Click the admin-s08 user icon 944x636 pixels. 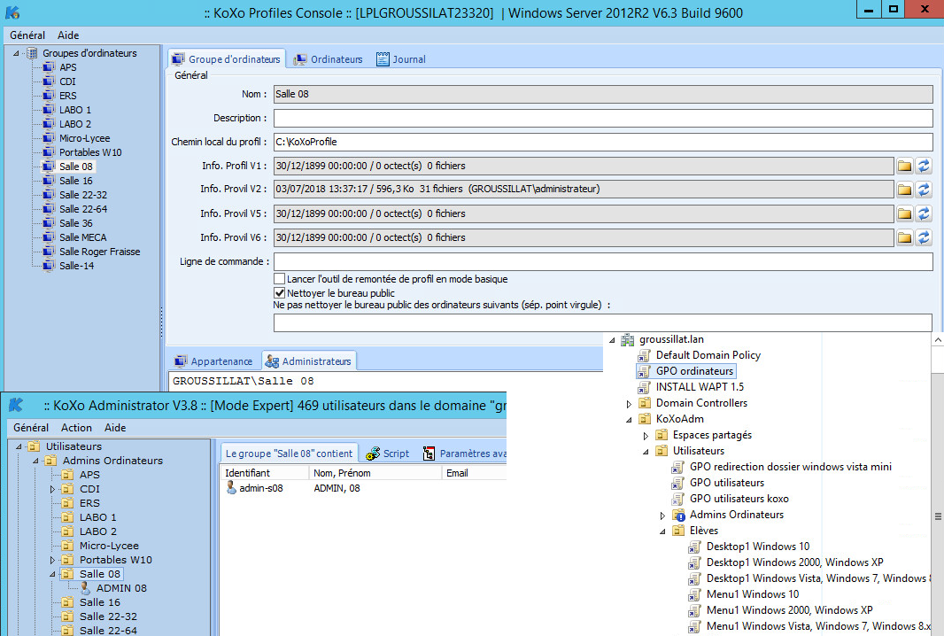[231, 488]
